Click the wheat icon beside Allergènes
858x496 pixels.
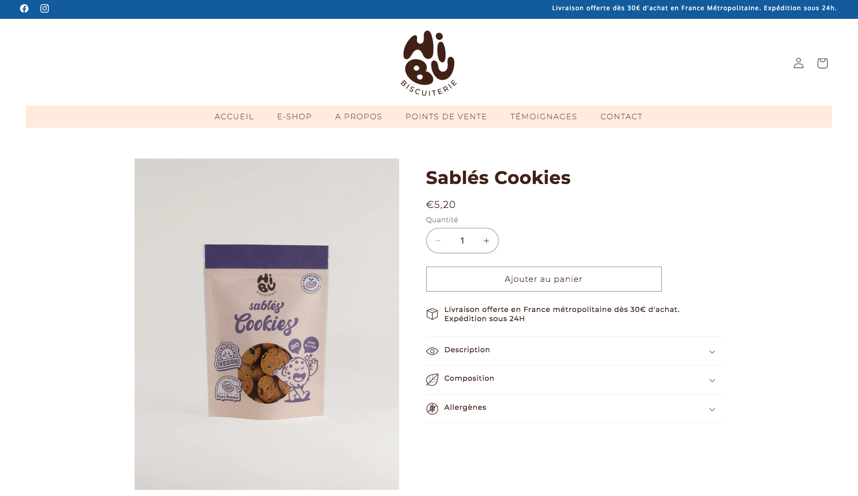click(432, 409)
